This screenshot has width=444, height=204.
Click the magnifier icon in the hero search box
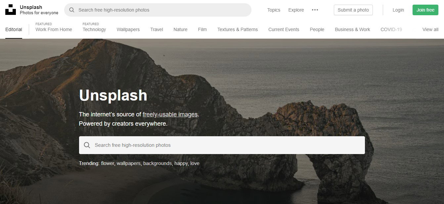[87, 145]
